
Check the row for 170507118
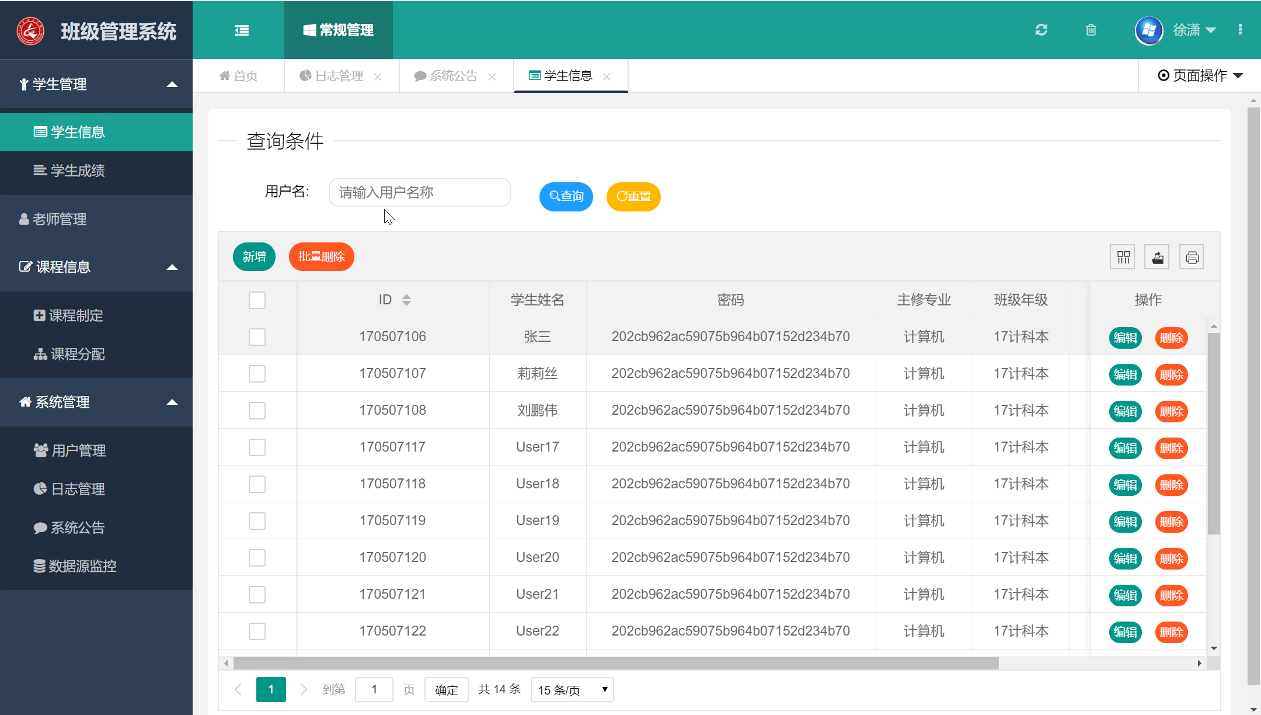pos(257,484)
